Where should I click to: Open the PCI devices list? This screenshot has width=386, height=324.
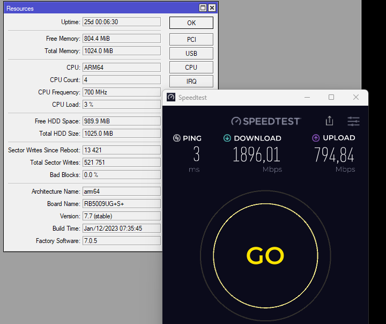[x=191, y=39]
